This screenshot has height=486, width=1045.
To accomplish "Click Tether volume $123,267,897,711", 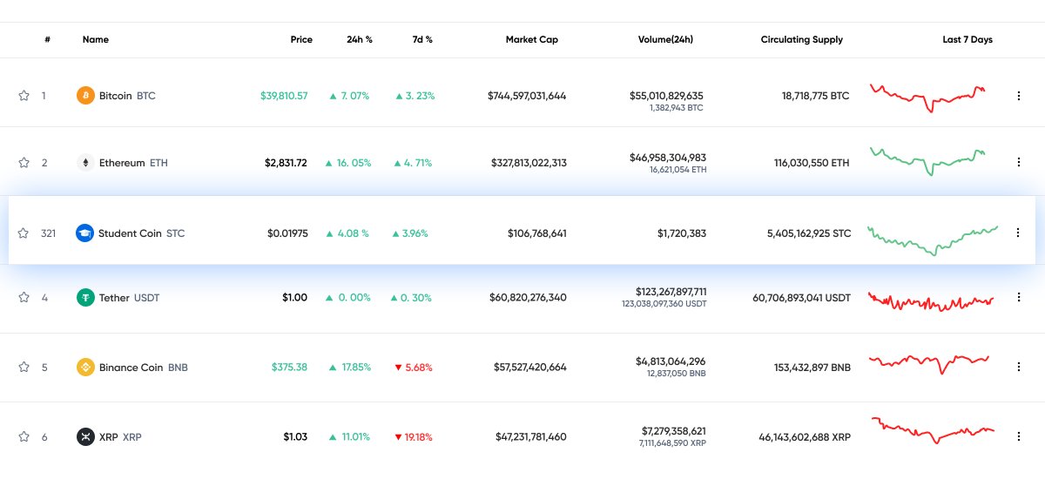I will coord(671,291).
